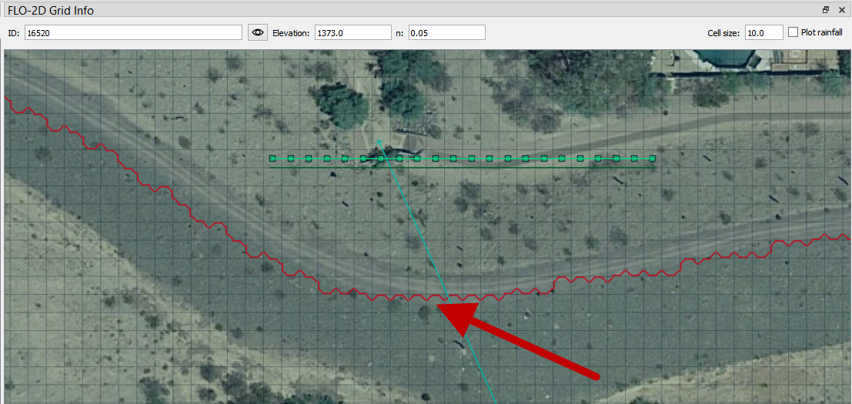Float the FLO-2D Grid Info panel
The image size is (852, 404).
tap(826, 10)
